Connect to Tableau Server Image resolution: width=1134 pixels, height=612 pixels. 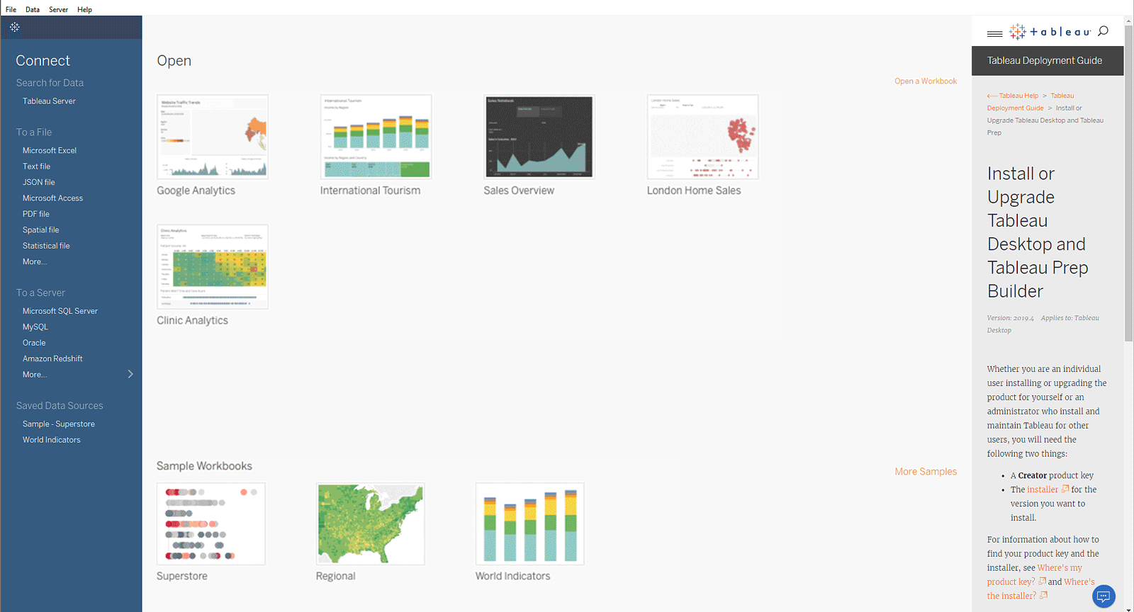(49, 101)
